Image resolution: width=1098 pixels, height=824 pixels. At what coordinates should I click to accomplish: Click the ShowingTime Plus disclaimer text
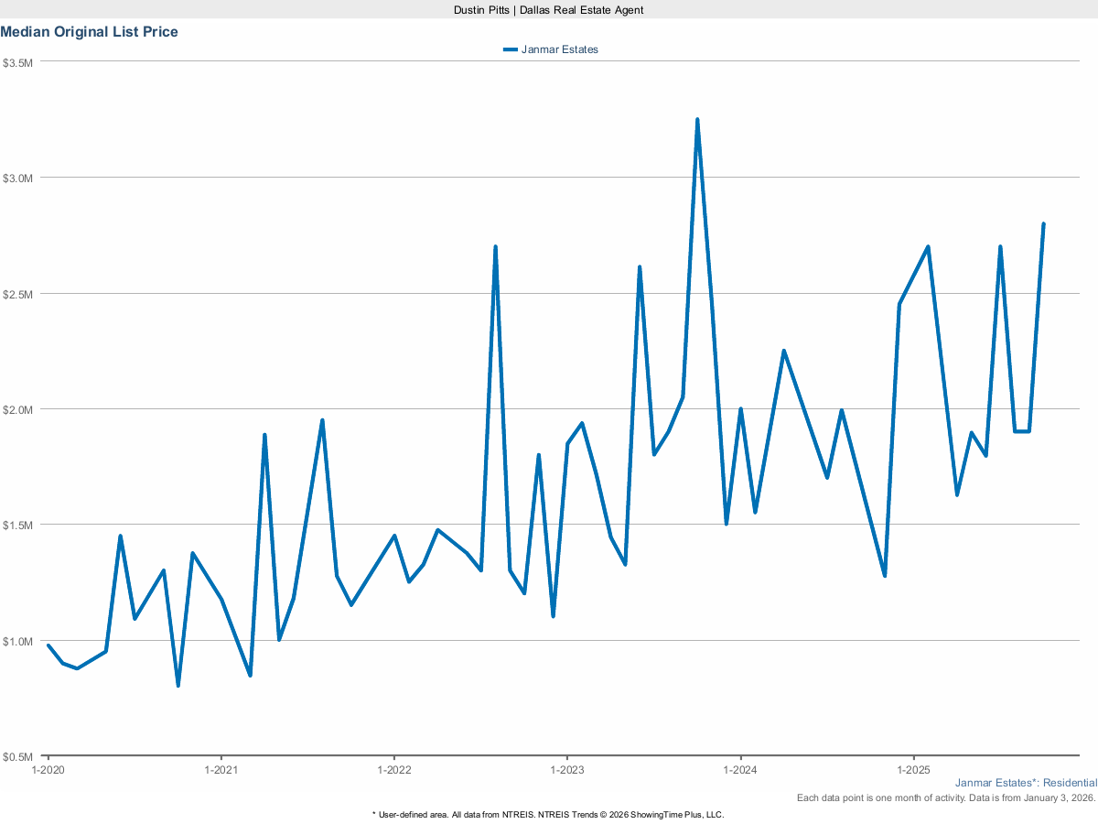[x=547, y=814]
